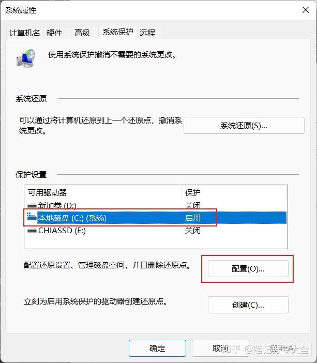This screenshot has width=317, height=363.
Task: Close the 系统属性 dialog window
Action: click(x=306, y=10)
